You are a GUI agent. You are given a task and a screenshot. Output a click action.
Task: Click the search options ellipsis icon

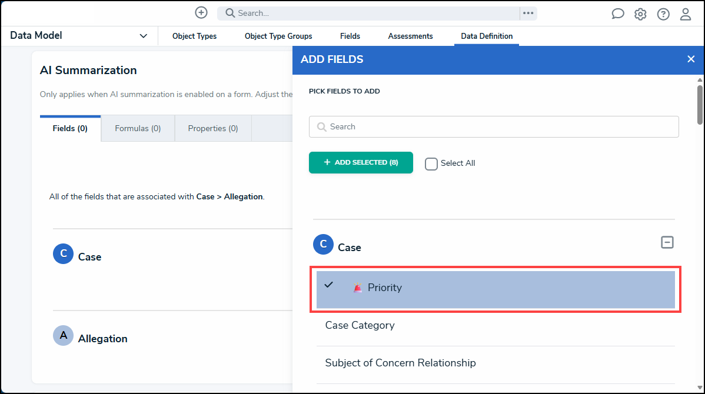[x=528, y=13]
